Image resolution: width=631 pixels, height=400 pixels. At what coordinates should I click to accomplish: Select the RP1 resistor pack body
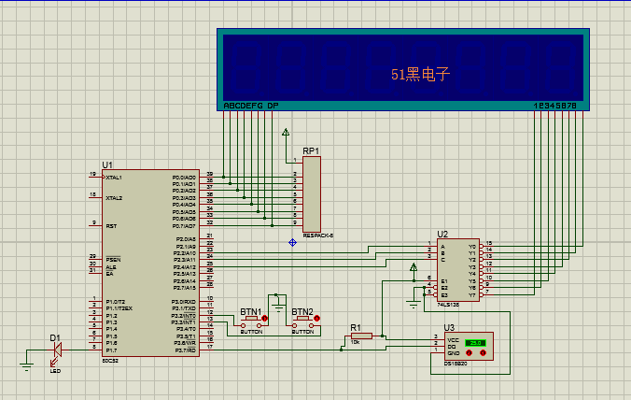pyautogui.click(x=312, y=194)
